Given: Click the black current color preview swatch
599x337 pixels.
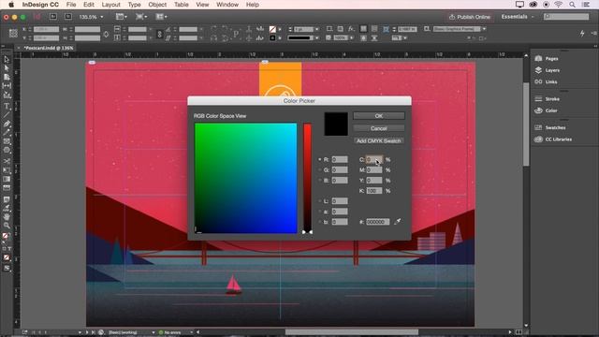Looking at the screenshot, I should pyautogui.click(x=336, y=124).
